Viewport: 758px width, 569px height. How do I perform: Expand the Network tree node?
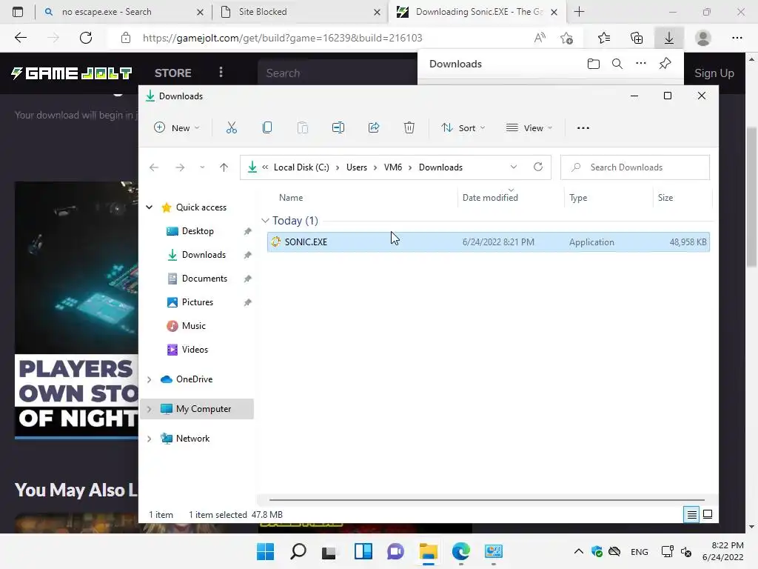coord(150,439)
